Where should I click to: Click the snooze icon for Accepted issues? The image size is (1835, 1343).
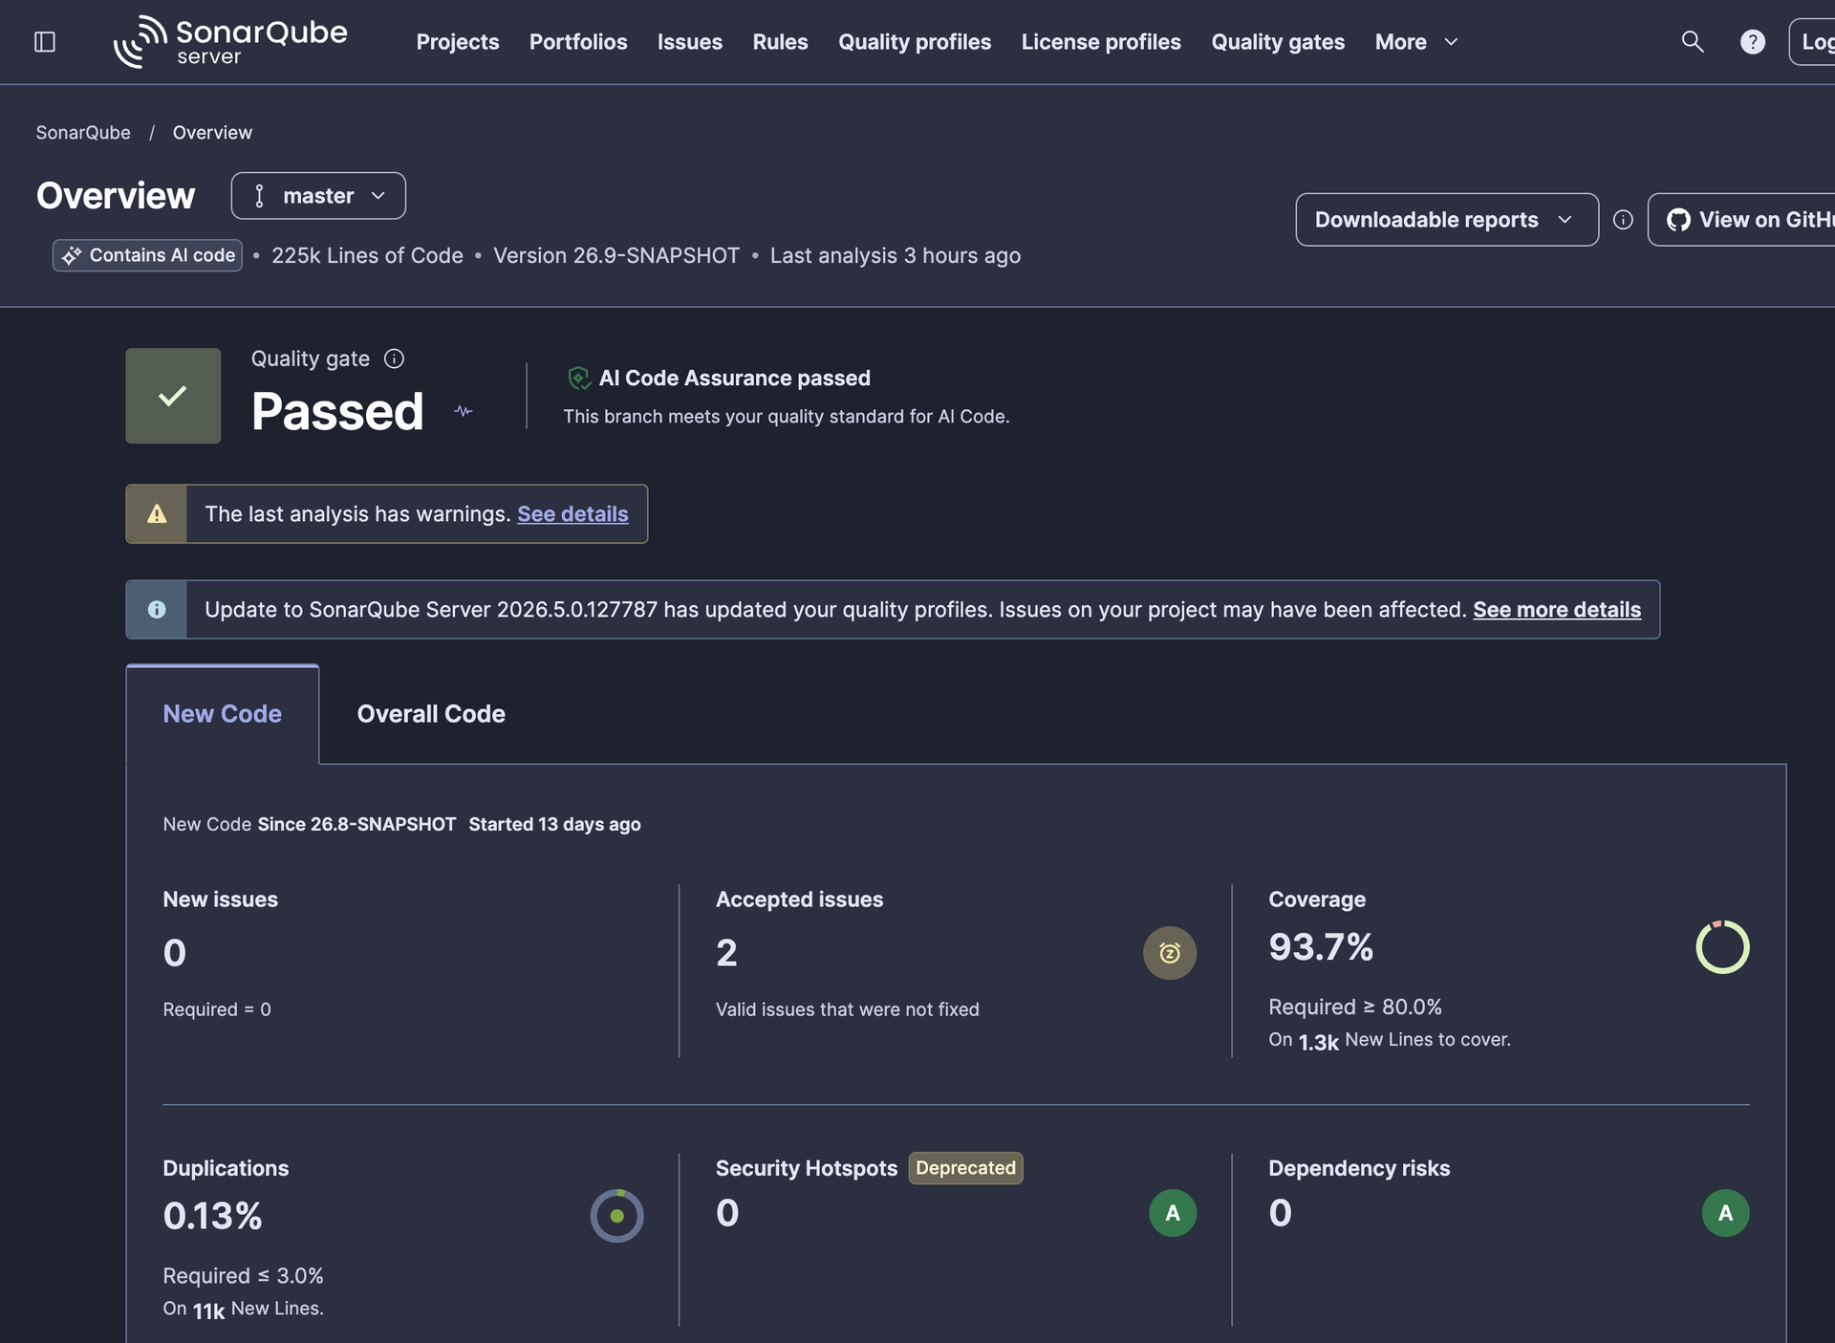pos(1170,953)
